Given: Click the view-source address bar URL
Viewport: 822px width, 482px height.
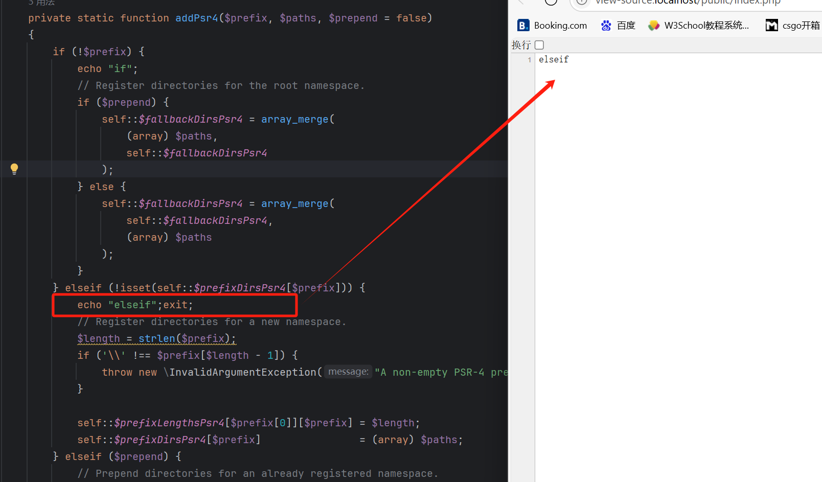Looking at the screenshot, I should 688,2.
